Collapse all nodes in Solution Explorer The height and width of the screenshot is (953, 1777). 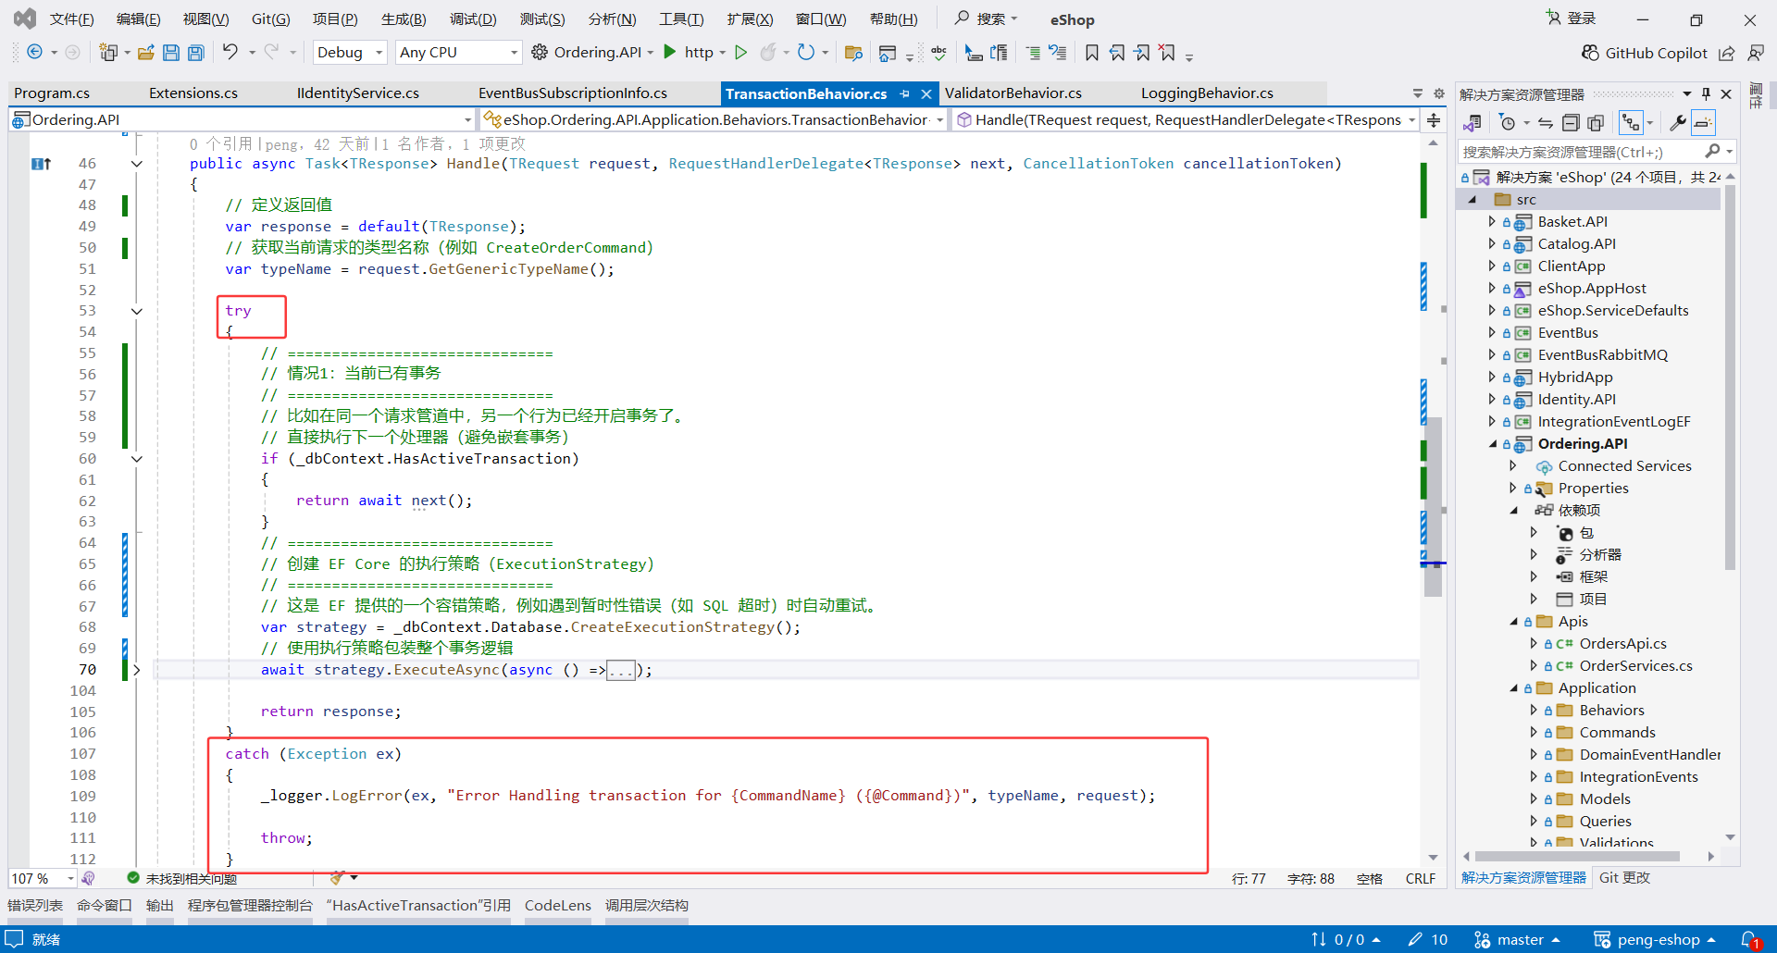[1571, 123]
